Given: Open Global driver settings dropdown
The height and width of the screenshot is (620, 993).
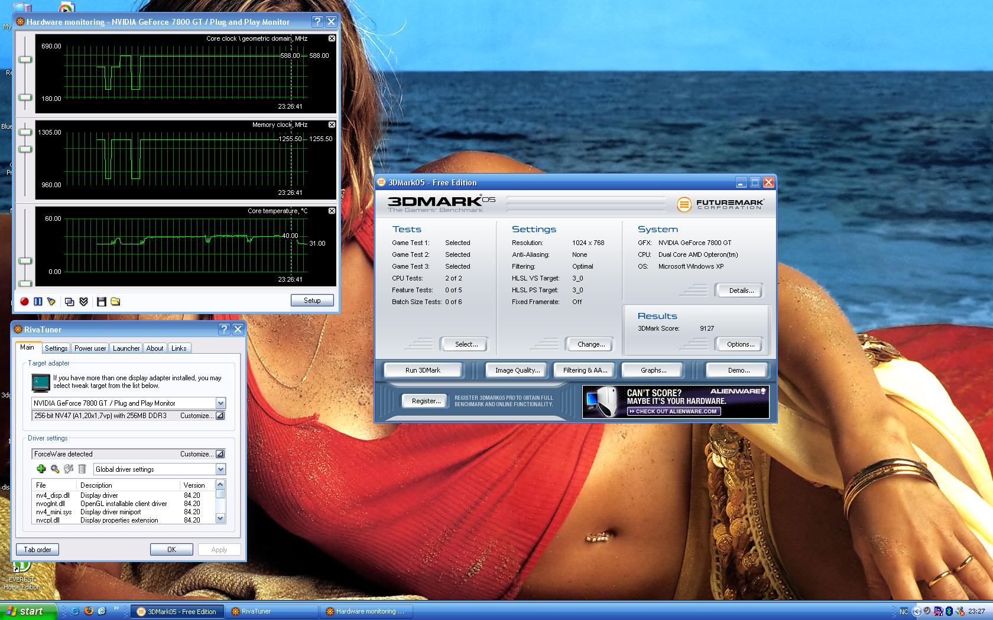Looking at the screenshot, I should tap(220, 469).
